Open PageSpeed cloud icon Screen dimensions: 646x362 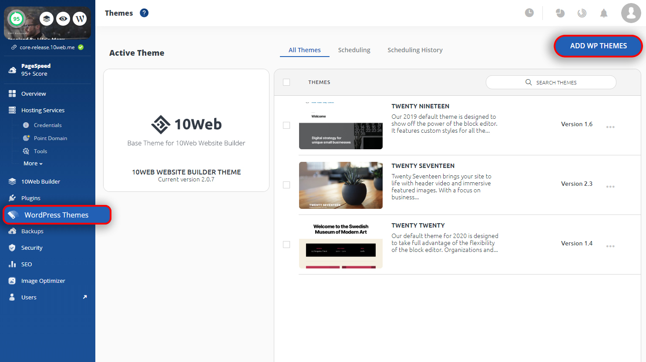pyautogui.click(x=12, y=70)
